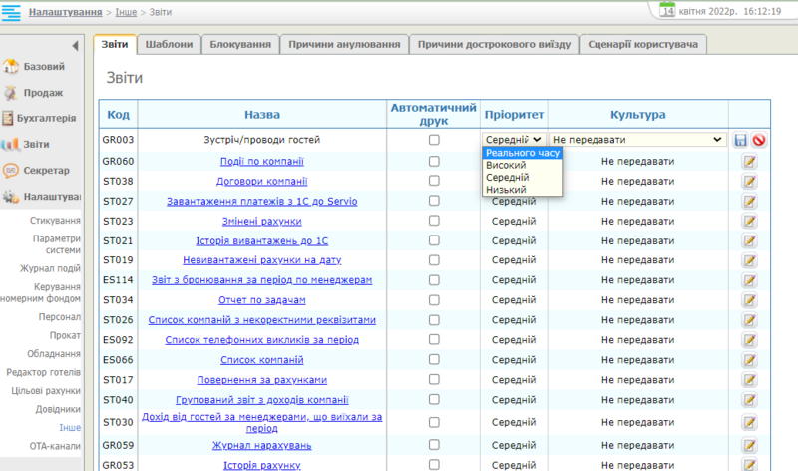Choose Високий in the priority list

[x=506, y=165]
